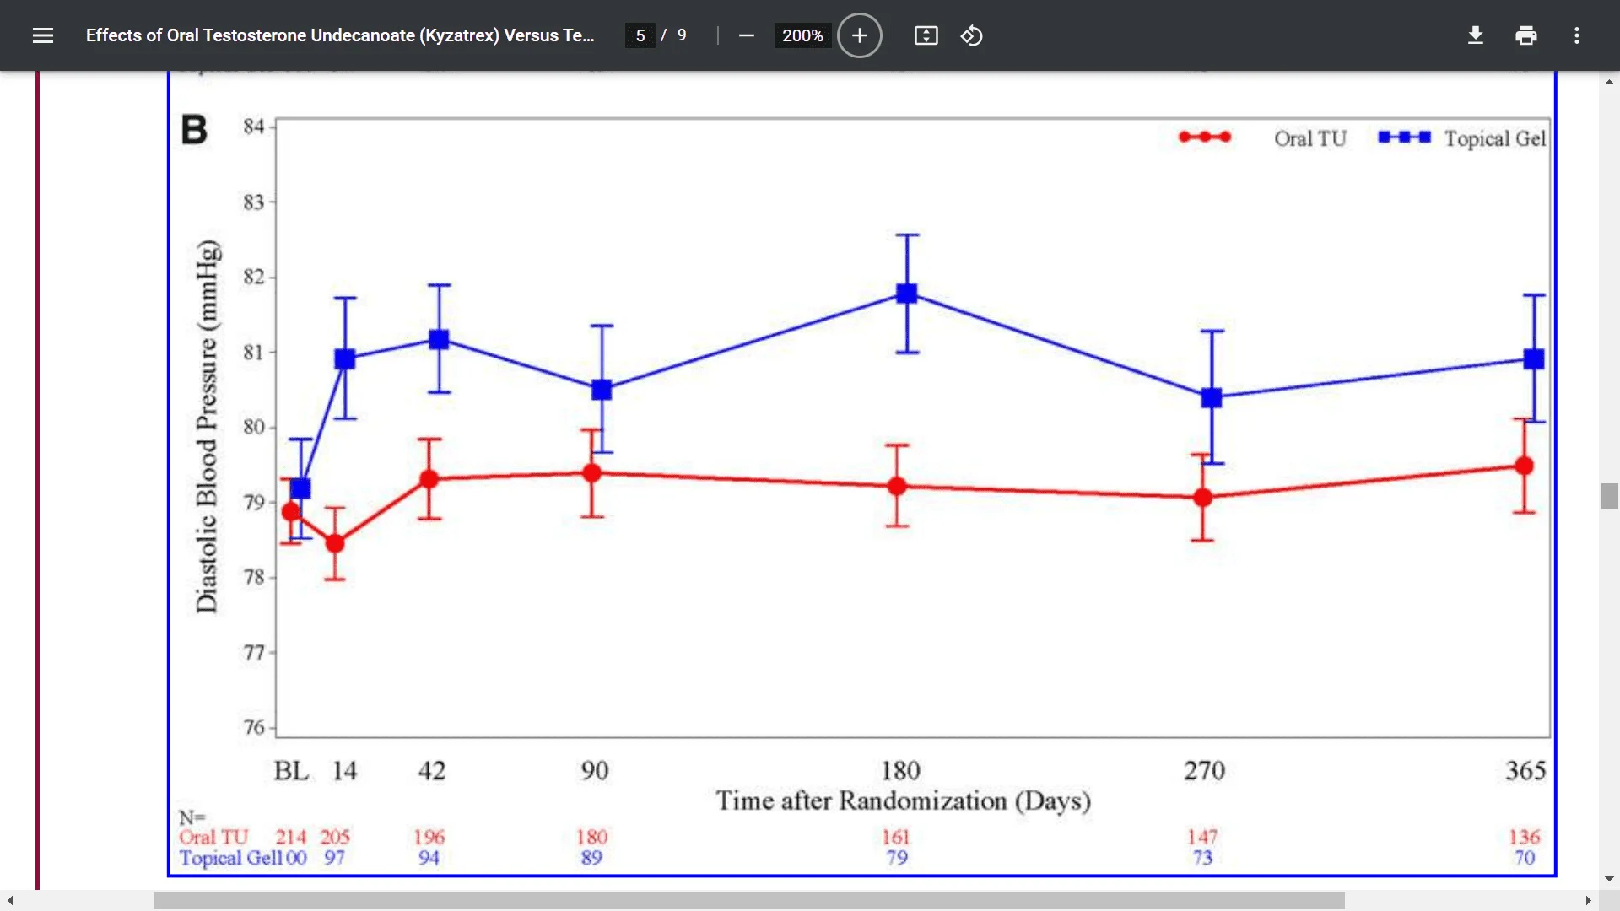Click the vertical scrollbar up arrow
The height and width of the screenshot is (911, 1620).
point(1609,82)
